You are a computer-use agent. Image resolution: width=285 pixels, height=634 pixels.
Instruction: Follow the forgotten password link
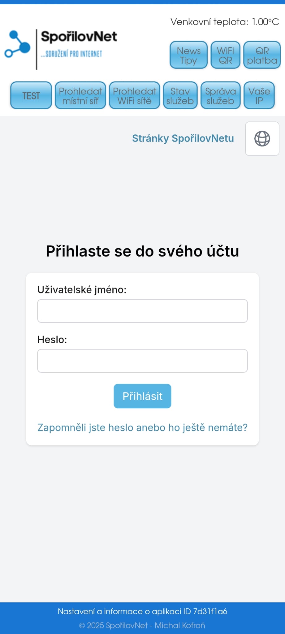pos(142,428)
